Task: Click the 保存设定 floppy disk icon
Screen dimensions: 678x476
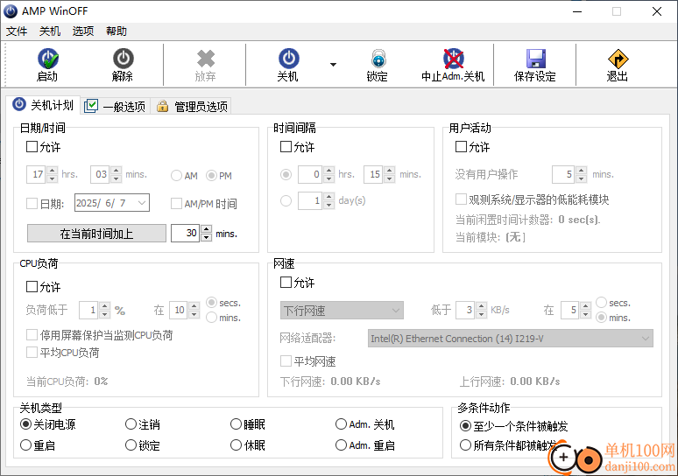Action: coord(535,59)
